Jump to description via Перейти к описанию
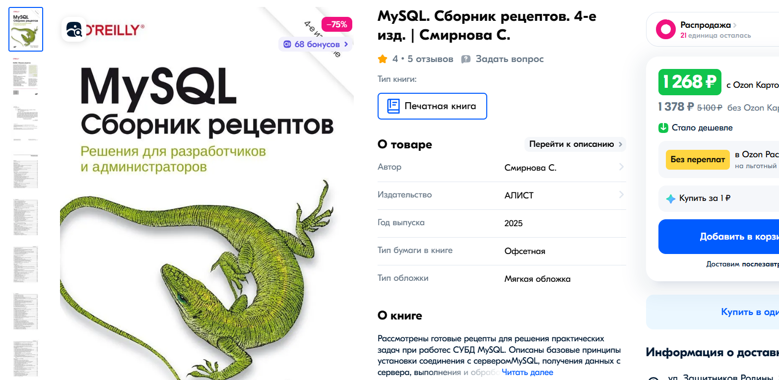Viewport: 779px width, 380px height. click(x=575, y=144)
